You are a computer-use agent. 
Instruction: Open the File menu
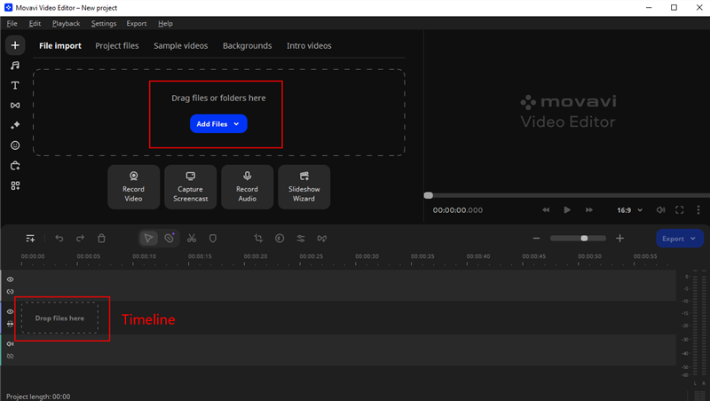tap(12, 24)
